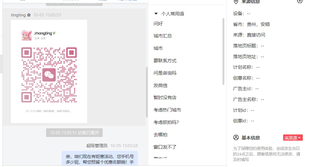Image resolution: width=309 pixels, height=167 pixels.
Task: Click the 计划名称 field row
Action: (246, 67)
